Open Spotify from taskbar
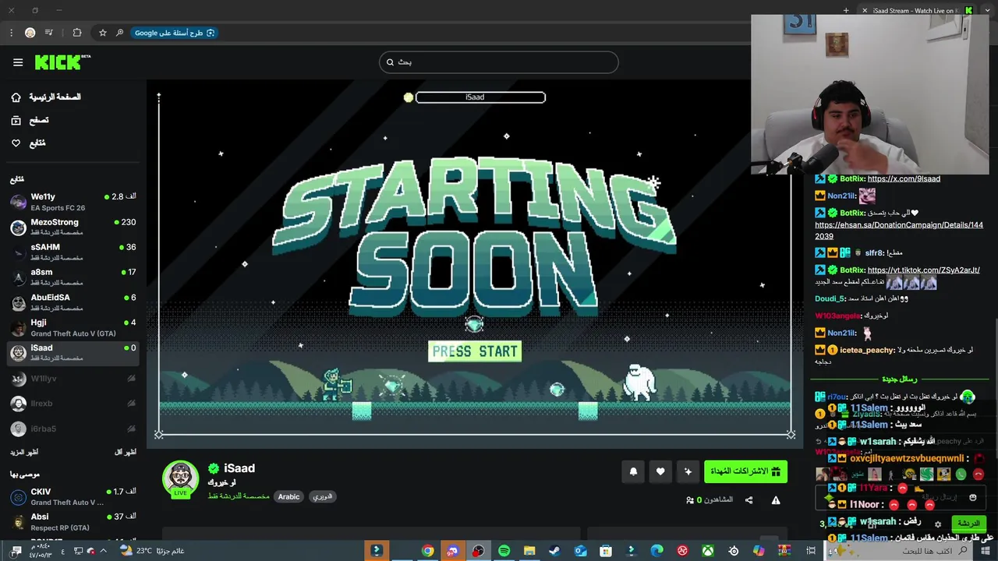The width and height of the screenshot is (998, 561). pos(504,551)
